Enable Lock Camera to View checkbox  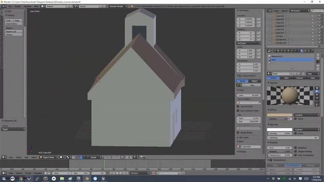238,111
